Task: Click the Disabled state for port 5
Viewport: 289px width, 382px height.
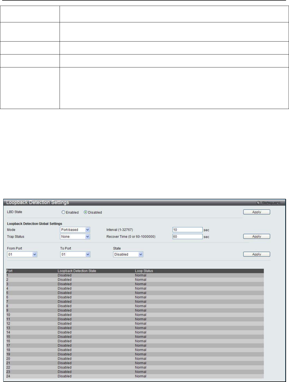Action: click(65, 293)
